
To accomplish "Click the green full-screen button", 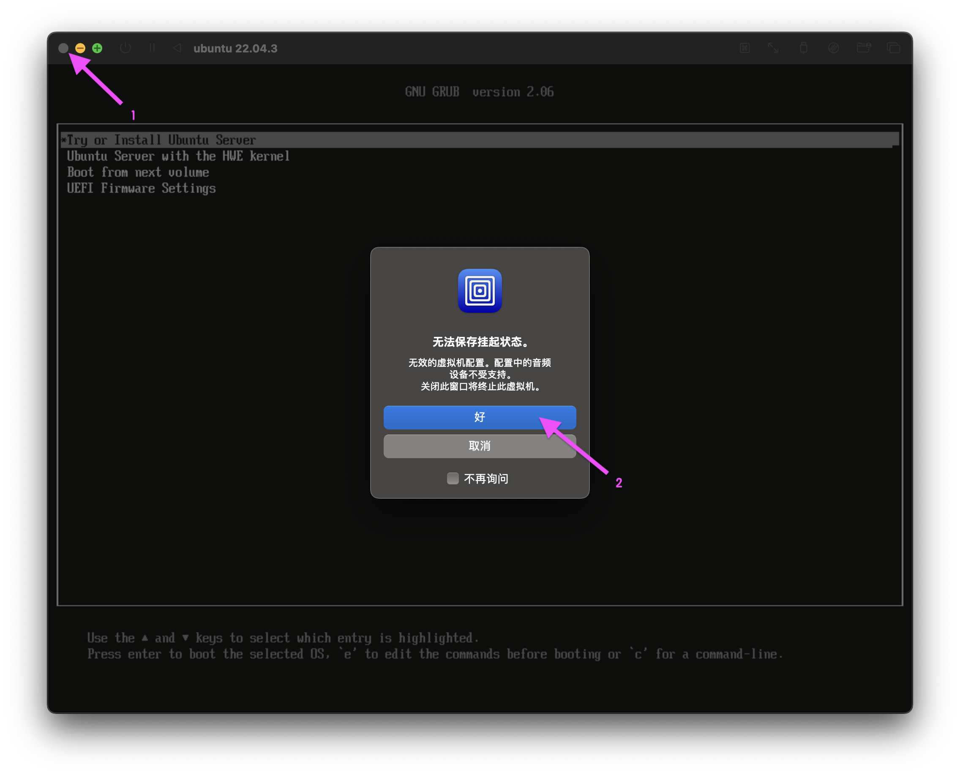I will click(97, 48).
